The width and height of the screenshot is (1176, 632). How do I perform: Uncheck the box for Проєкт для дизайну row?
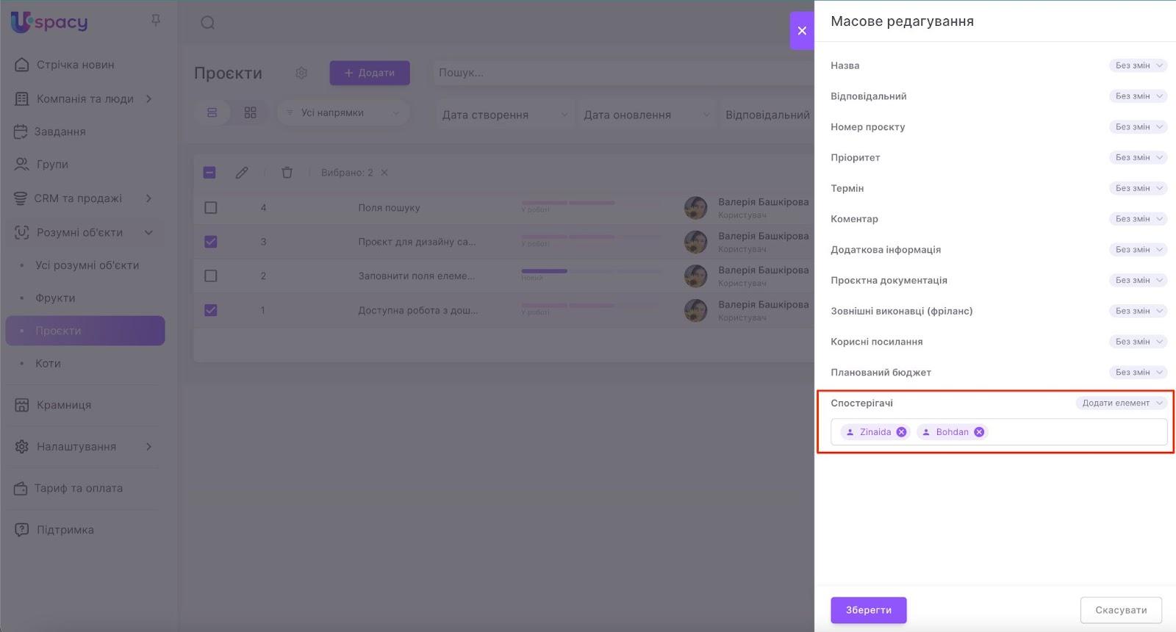coord(211,242)
